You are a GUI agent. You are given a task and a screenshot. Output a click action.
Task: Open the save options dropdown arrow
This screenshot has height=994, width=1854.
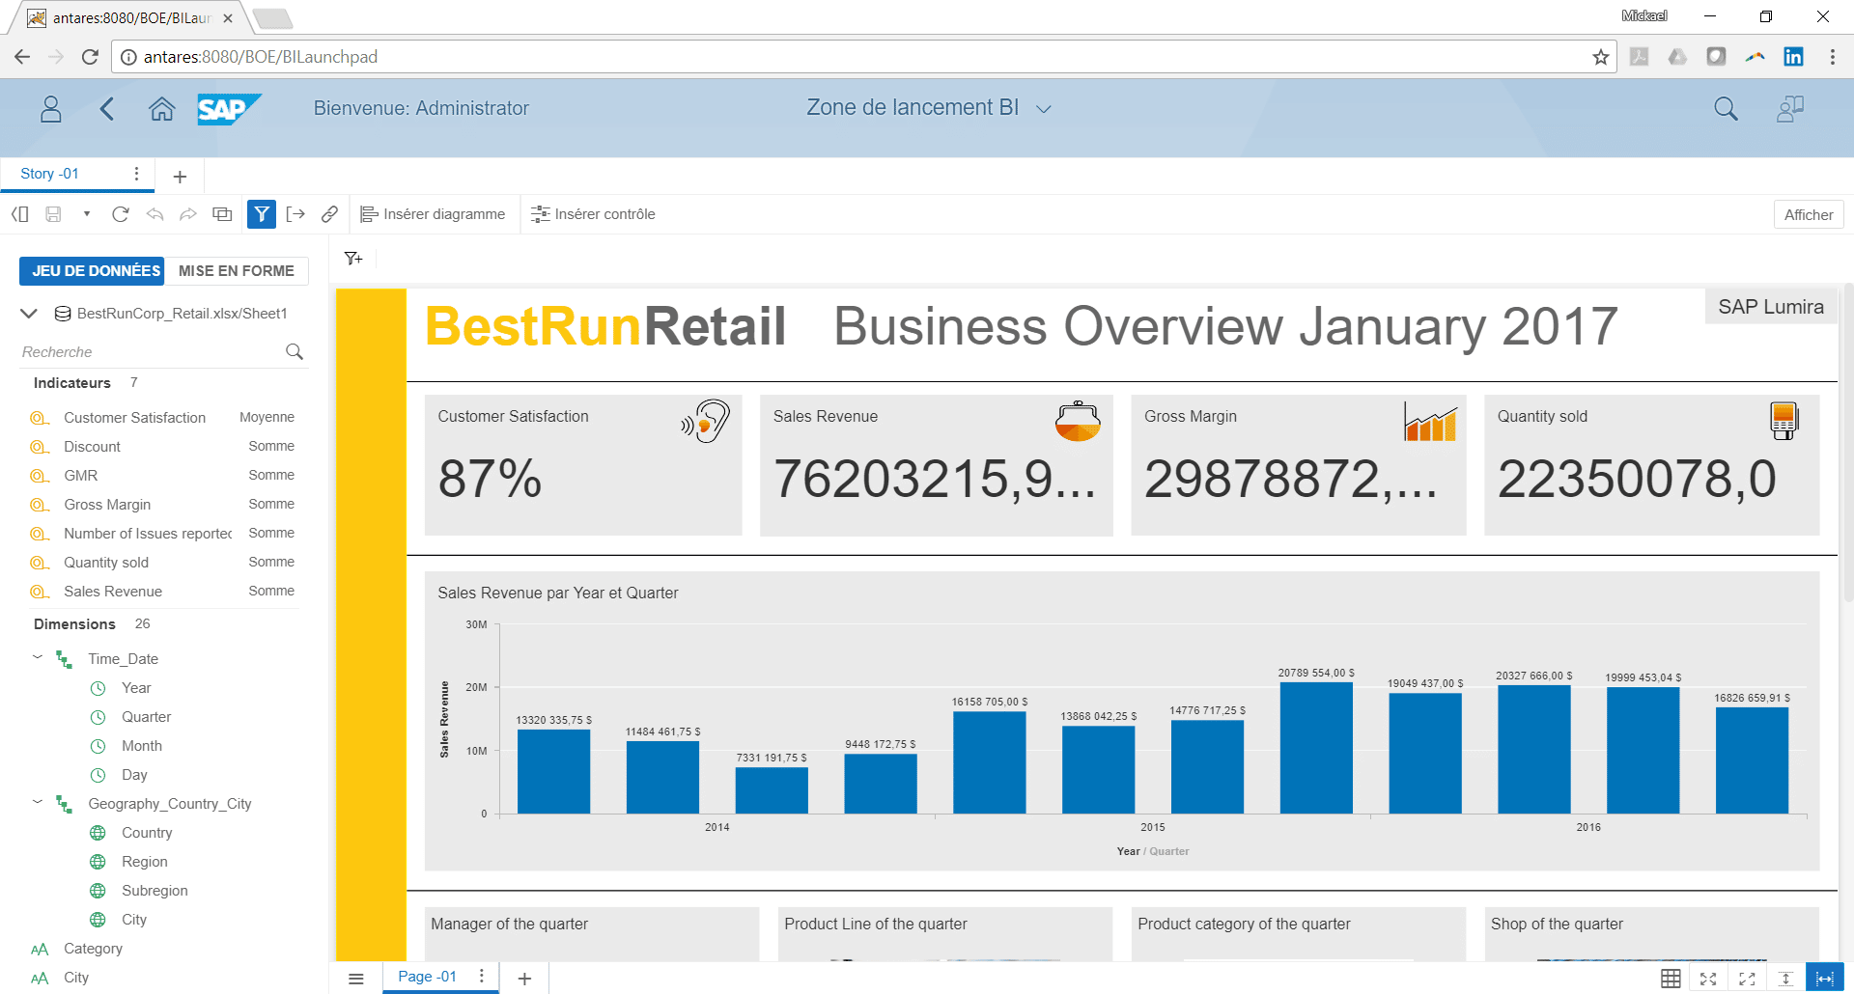(x=87, y=214)
